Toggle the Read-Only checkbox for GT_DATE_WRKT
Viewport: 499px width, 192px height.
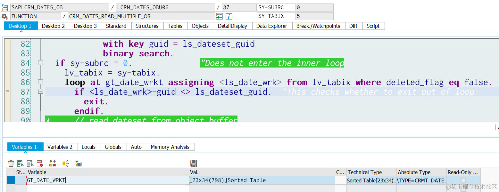pyautogui.click(x=463, y=180)
